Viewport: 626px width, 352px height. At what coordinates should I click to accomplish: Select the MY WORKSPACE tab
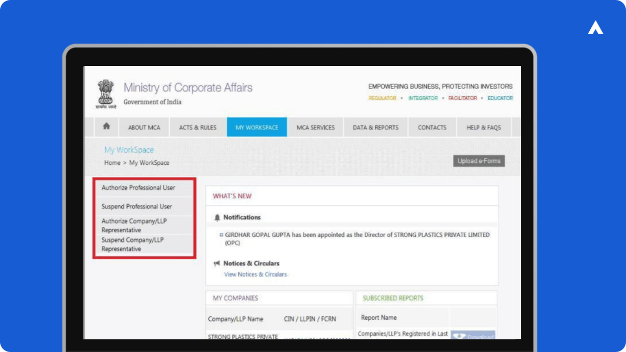[x=257, y=127]
